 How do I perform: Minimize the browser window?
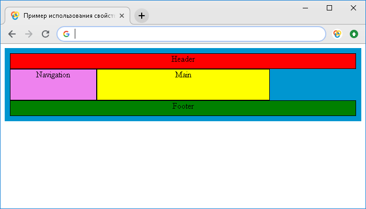[x=305, y=8]
